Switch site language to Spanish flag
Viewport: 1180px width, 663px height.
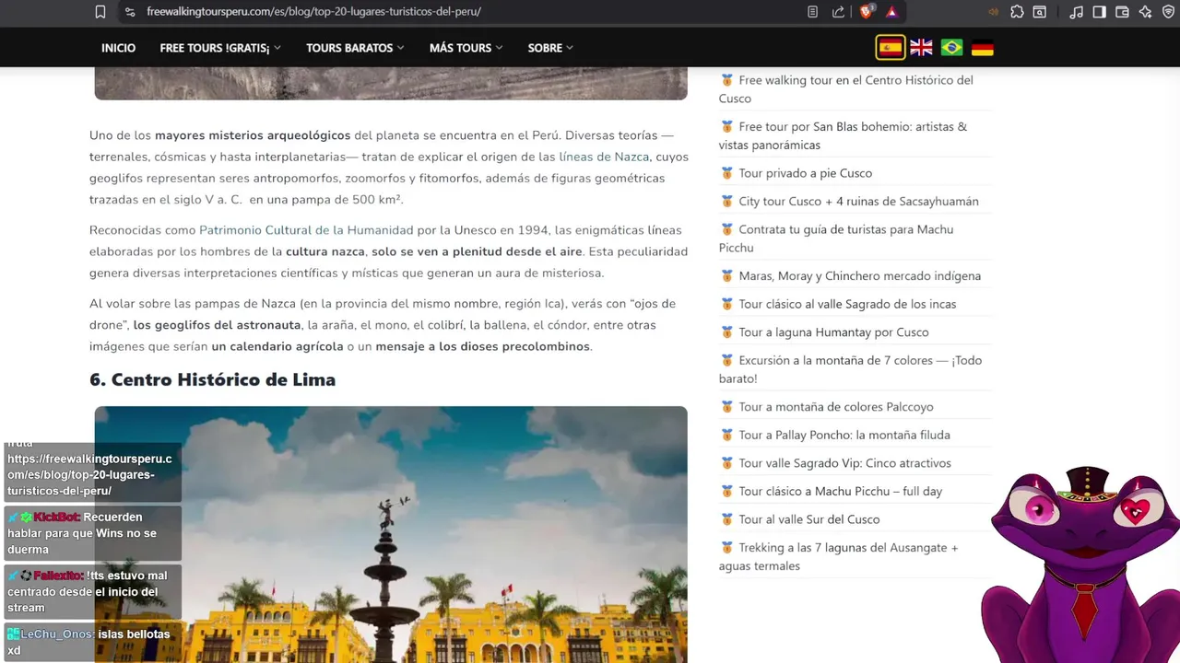[x=891, y=48]
